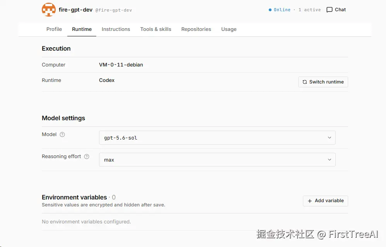Click the refresh icon in Switch runtime
The width and height of the screenshot is (386, 247).
305,82
